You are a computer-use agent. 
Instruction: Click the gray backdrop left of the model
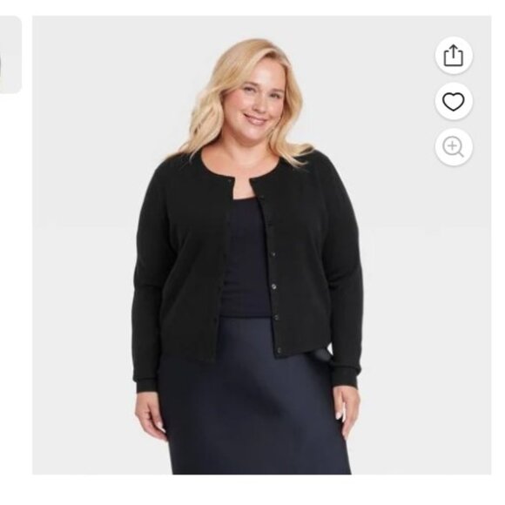click(84, 245)
